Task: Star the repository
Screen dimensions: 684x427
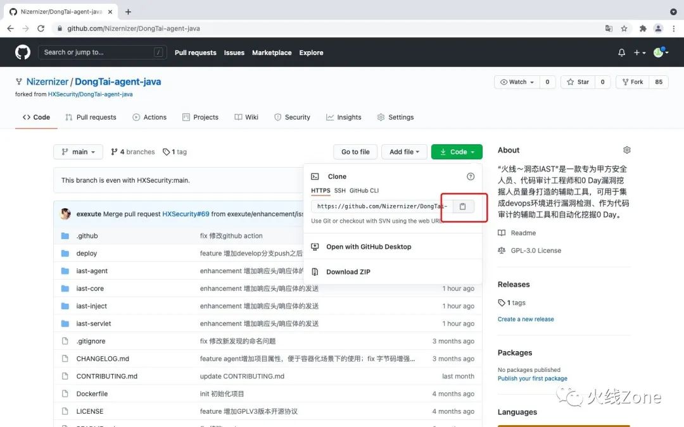Action: [x=578, y=82]
